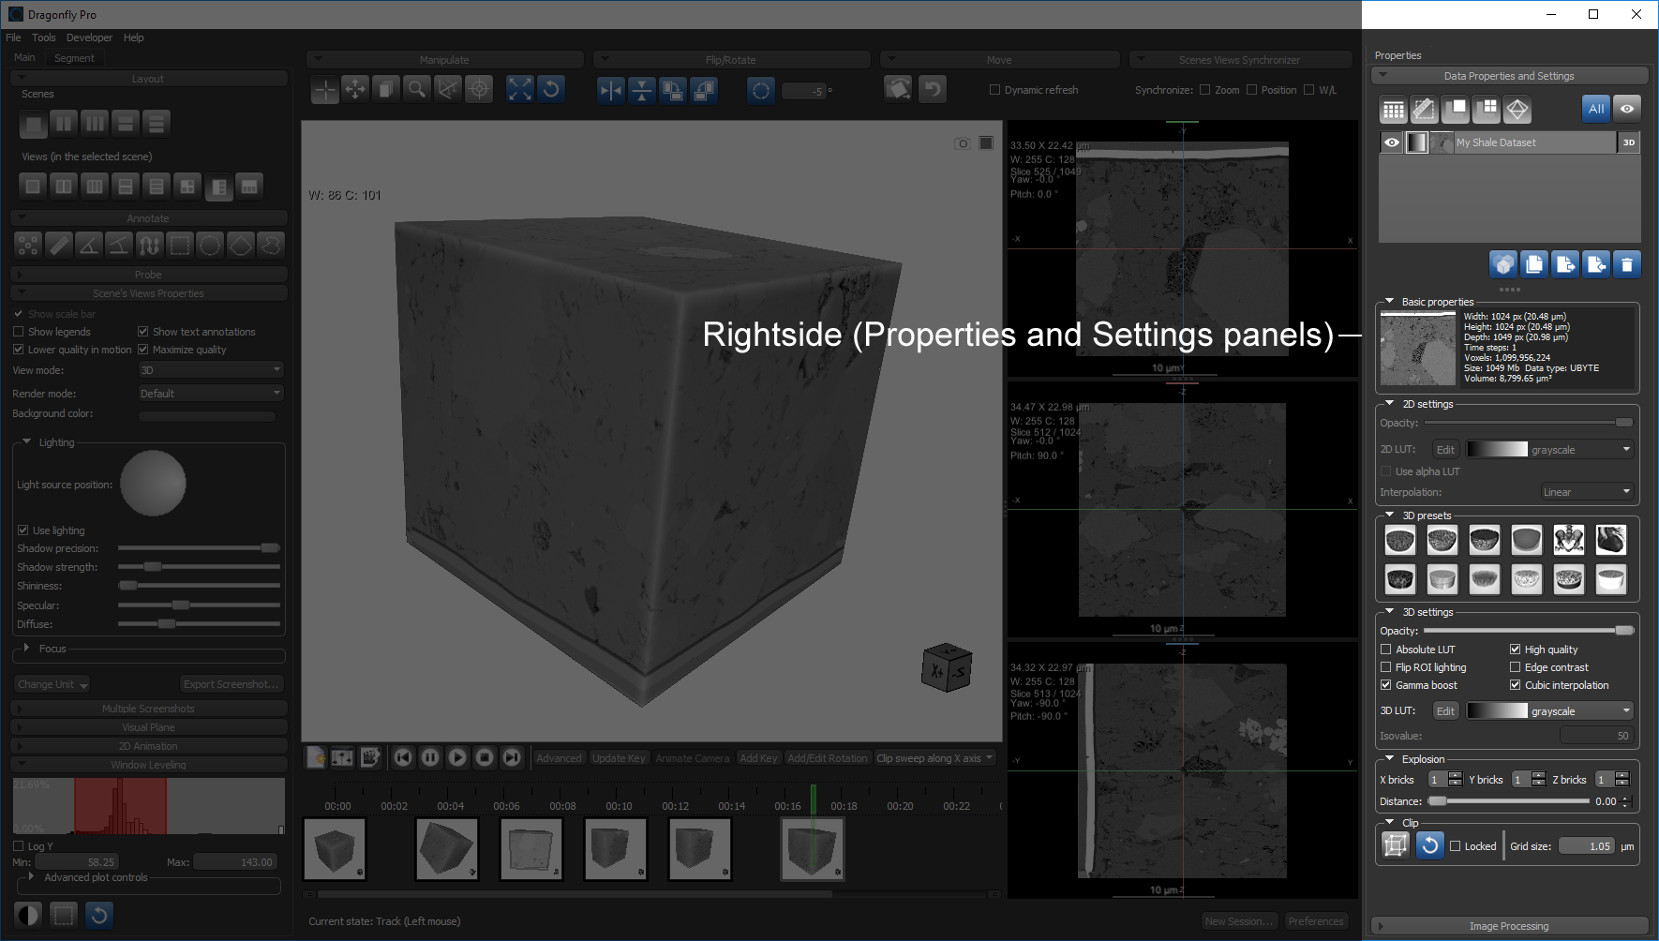
Task: Enable the Absolute LUT checkbox
Action: [x=1386, y=650]
